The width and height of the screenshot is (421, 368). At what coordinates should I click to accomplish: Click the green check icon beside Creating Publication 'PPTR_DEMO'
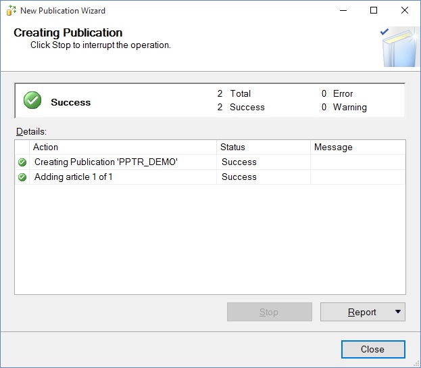coord(22,162)
